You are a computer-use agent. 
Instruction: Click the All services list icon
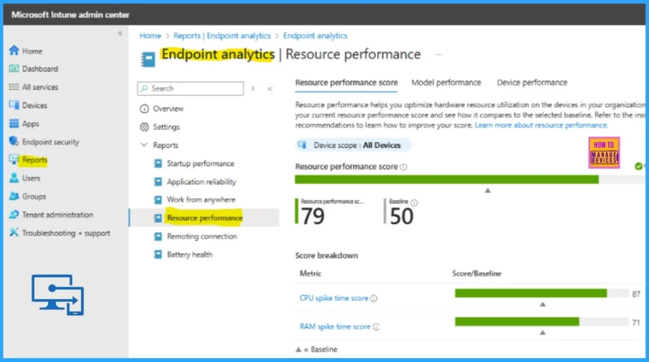(14, 87)
